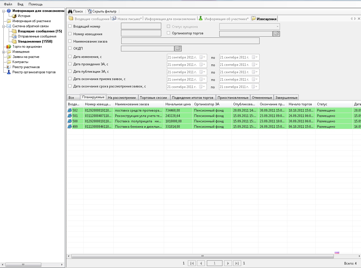Go to the last page navigation button
Screen dimensions: 361x268
pyautogui.click(x=237, y=263)
